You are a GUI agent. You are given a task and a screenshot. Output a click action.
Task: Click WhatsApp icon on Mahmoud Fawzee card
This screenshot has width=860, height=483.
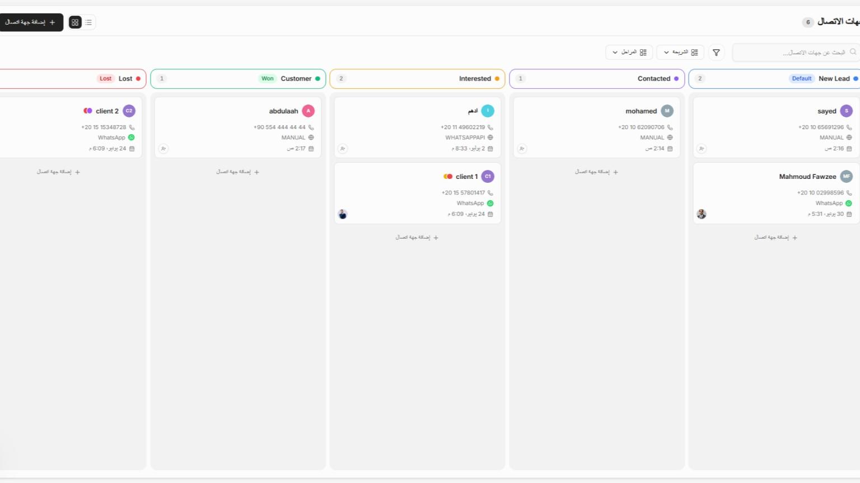[x=849, y=203]
